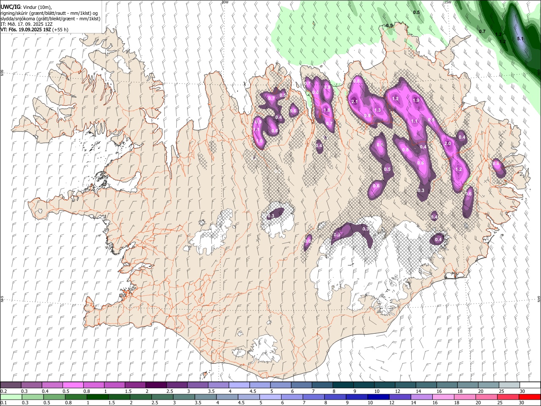This screenshot has height=406, width=541.
Task: Click the '5.1' value in the northeast sea
Action: [520, 39]
